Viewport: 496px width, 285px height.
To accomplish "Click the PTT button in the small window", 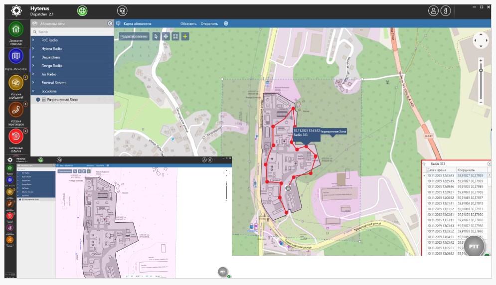I will [223, 272].
